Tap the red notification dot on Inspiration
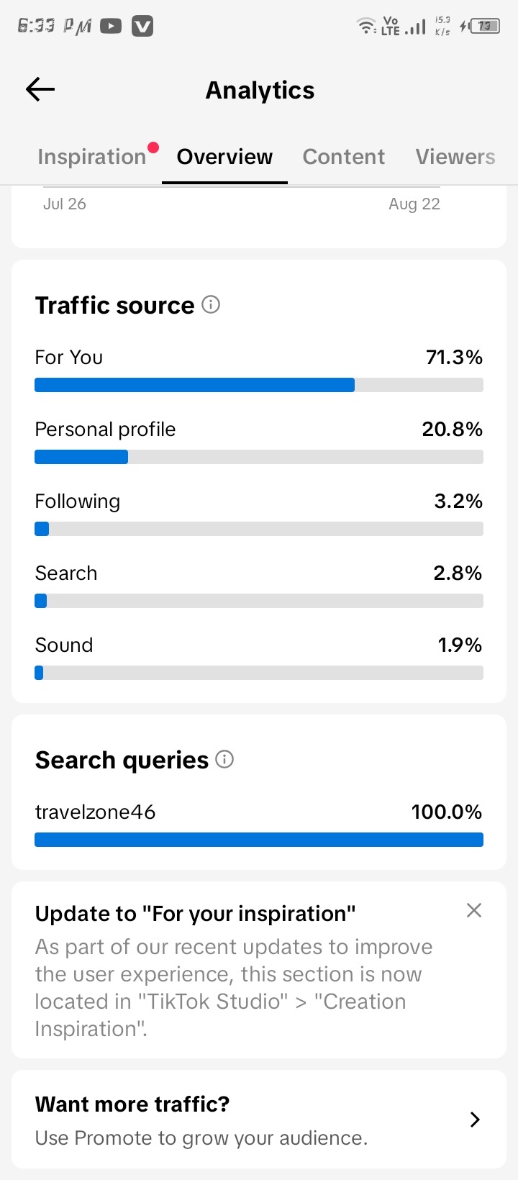 pyautogui.click(x=153, y=147)
